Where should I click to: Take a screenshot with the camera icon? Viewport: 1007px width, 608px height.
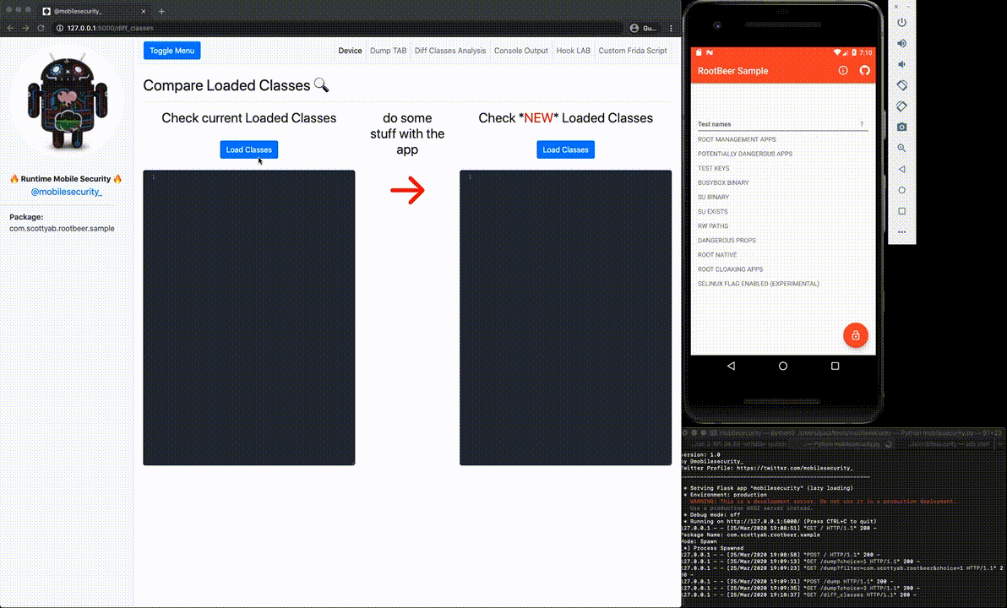pos(901,127)
